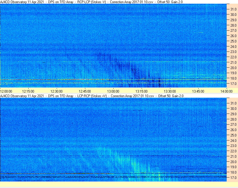Click the 29.0 label on the Stokes +V chart
The height and width of the screenshot is (188, 238).
[x=233, y=114]
